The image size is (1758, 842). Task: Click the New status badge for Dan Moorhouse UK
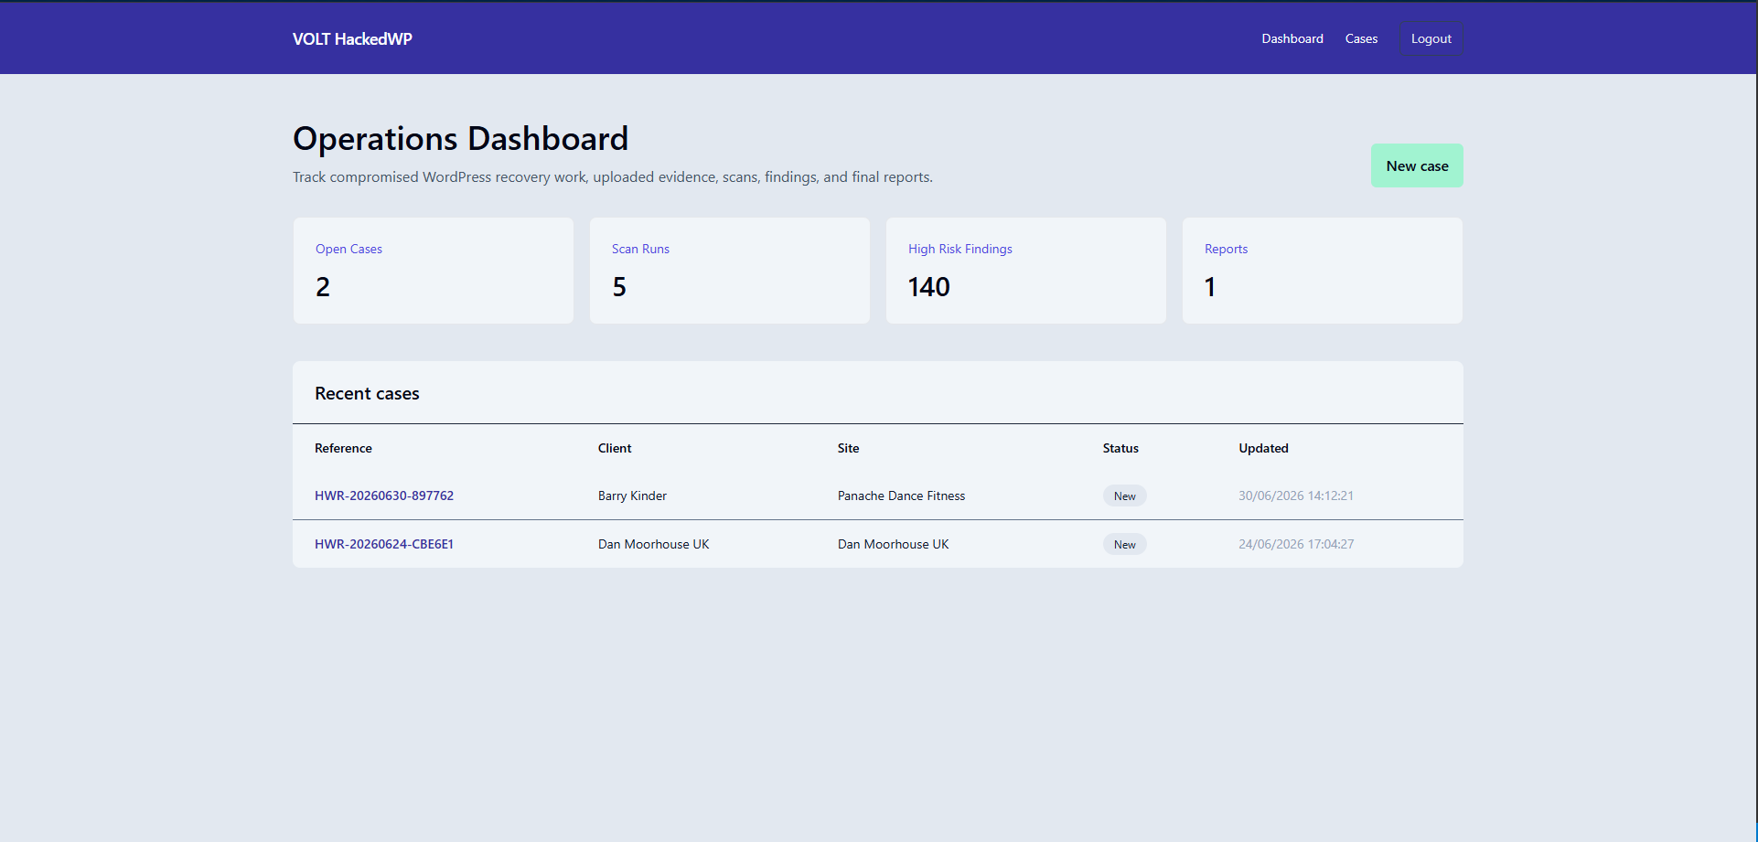tap(1124, 544)
